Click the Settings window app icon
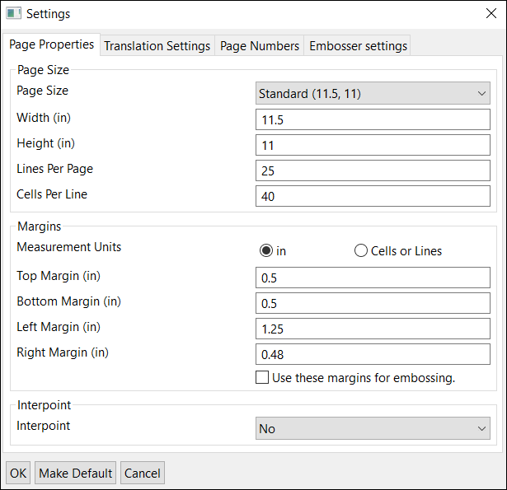Screen dimensions: 507x490 point(13,13)
